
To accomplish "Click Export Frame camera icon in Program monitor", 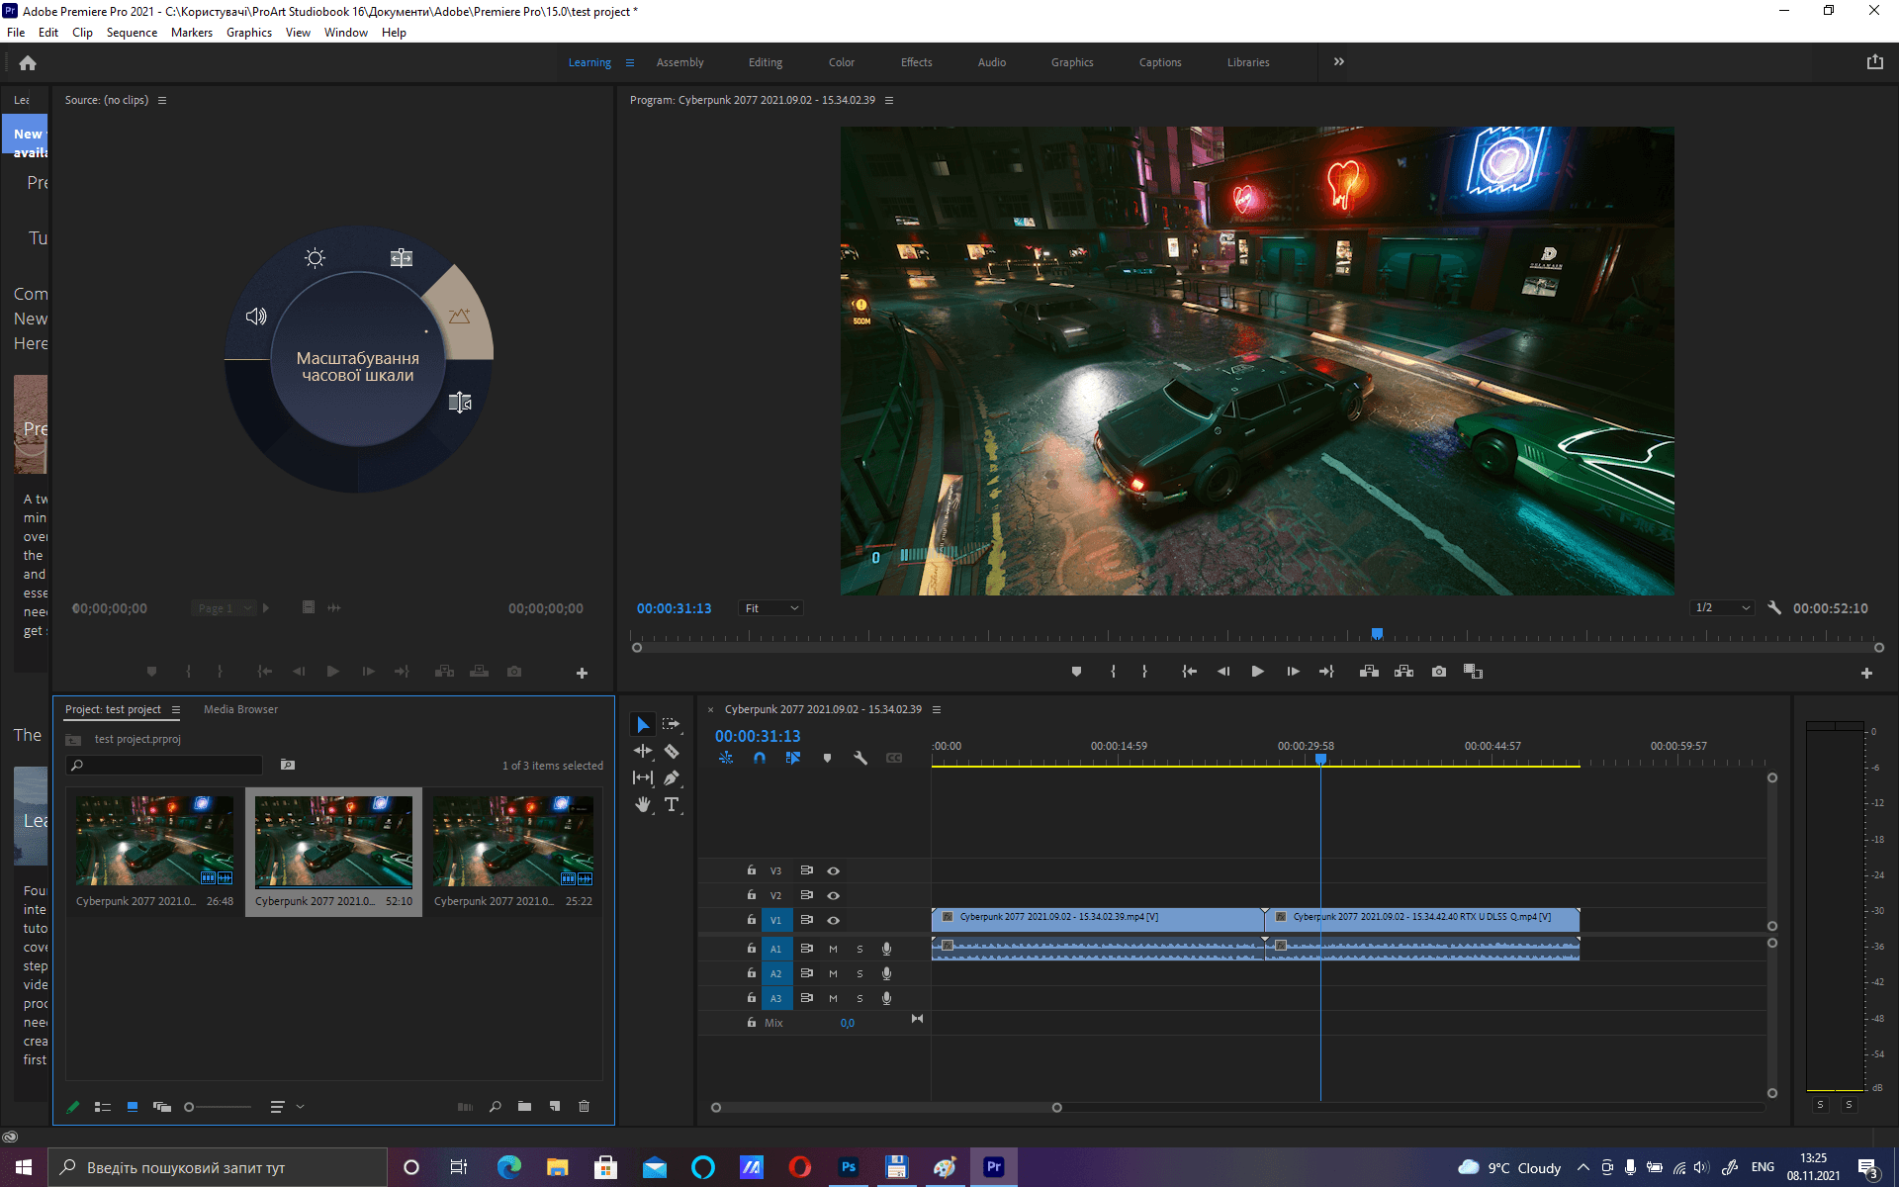I will click(1439, 672).
